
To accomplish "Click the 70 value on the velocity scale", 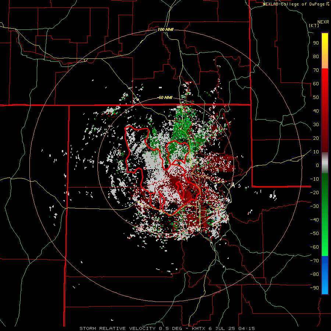I will tap(316, 70).
